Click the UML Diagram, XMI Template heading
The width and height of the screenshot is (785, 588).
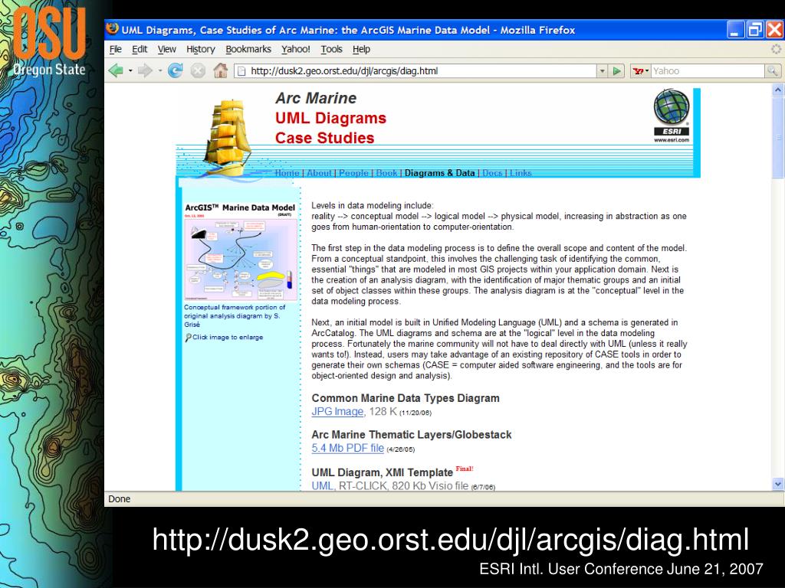(382, 472)
